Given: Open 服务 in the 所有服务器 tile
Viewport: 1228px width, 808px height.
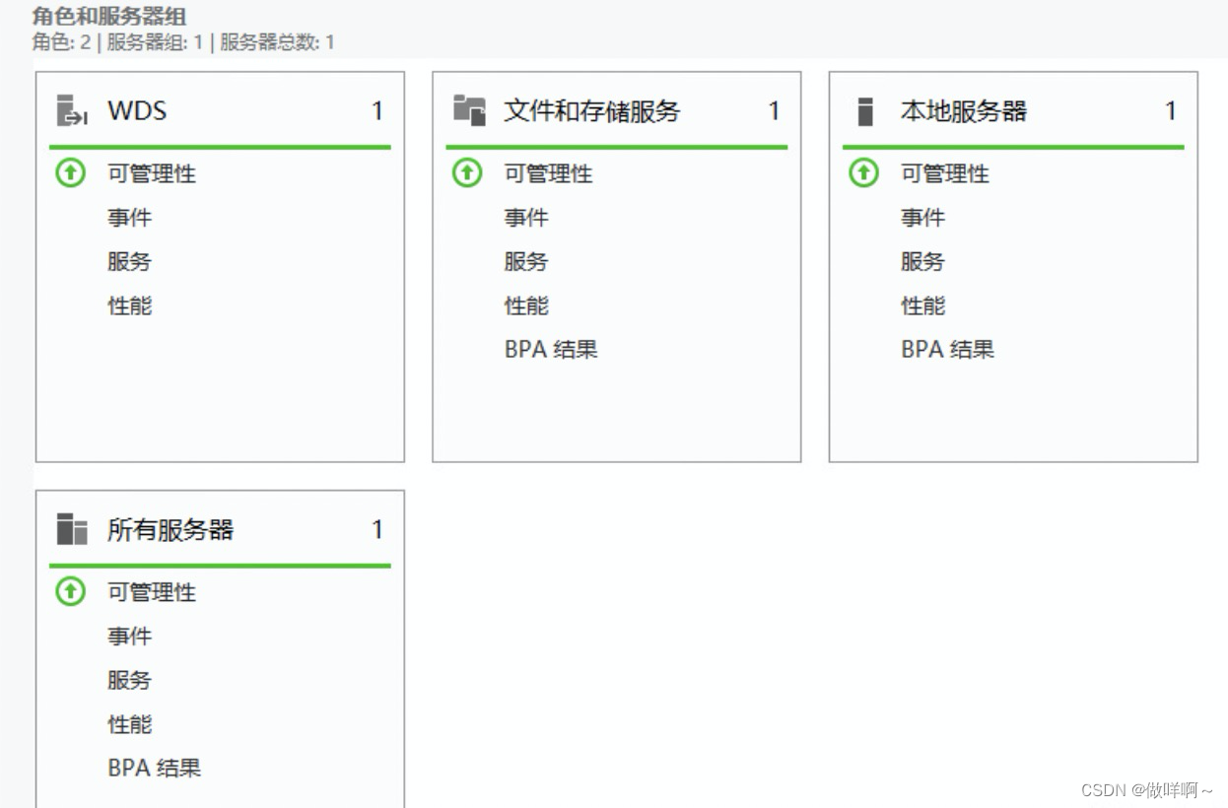Looking at the screenshot, I should point(130,681).
